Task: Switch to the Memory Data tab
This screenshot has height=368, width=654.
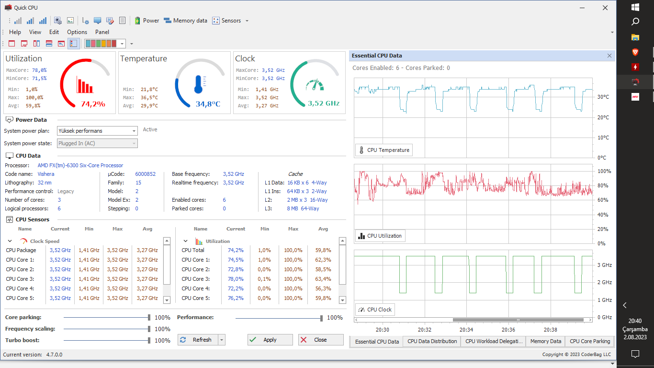Action: [x=545, y=341]
